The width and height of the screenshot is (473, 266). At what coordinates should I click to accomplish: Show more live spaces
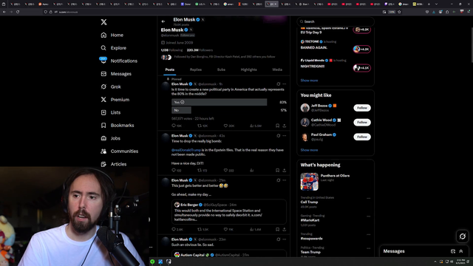[x=309, y=81]
